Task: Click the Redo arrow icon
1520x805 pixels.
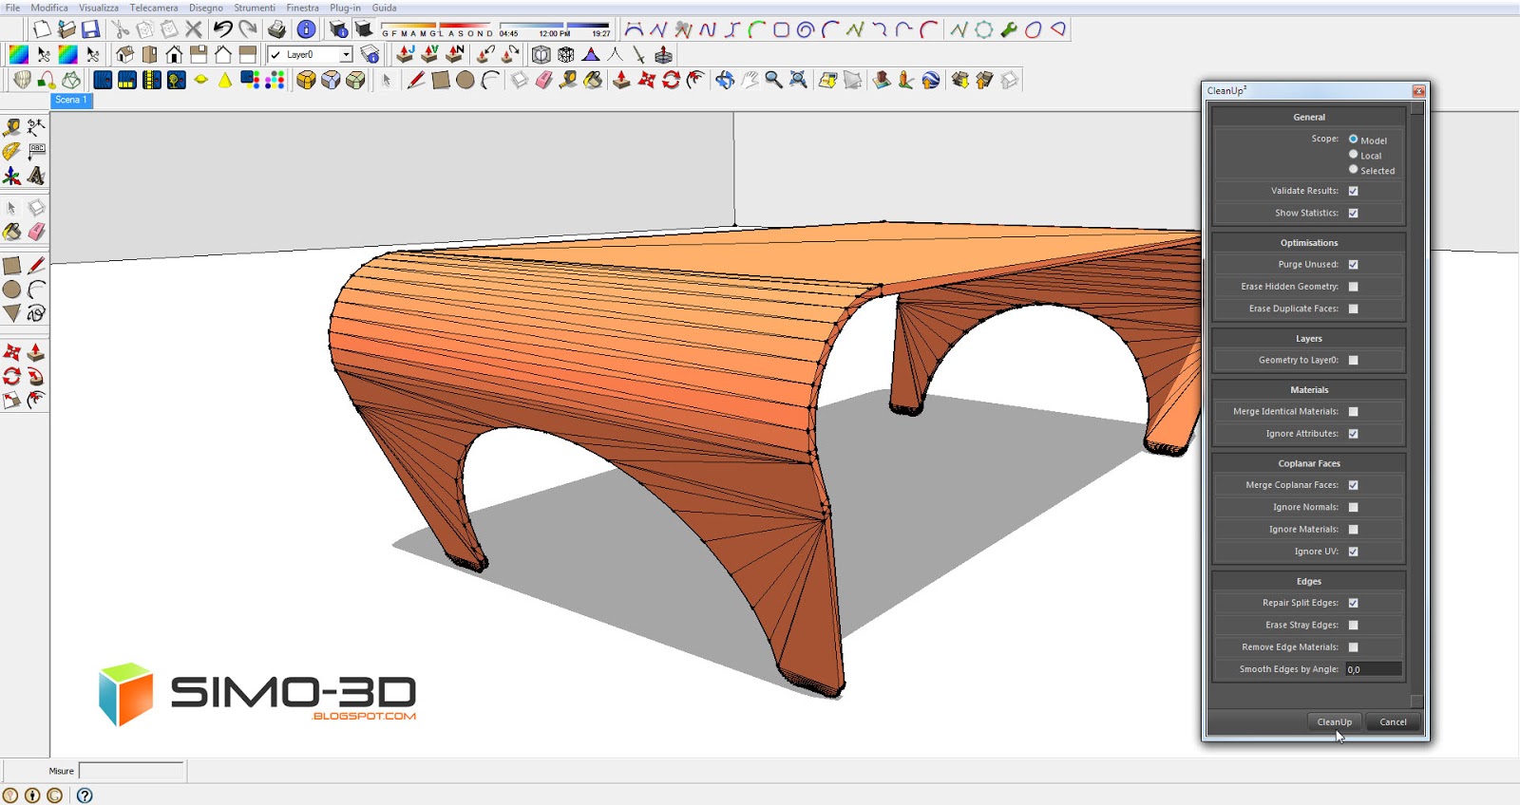Action: point(247,29)
